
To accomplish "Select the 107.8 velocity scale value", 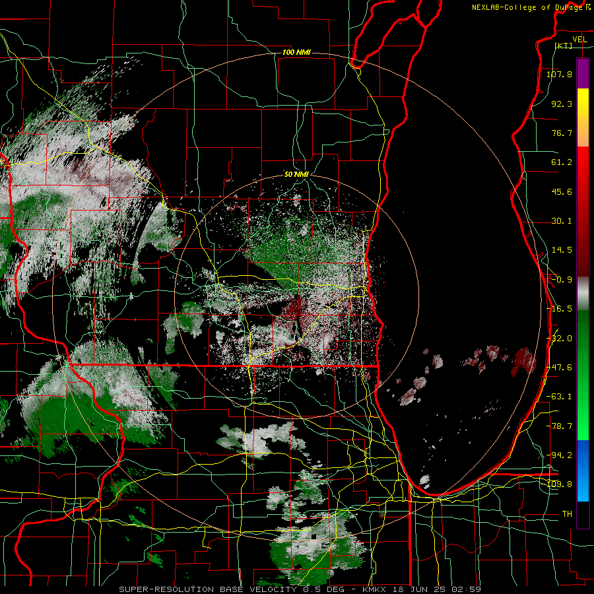I will pos(559,74).
